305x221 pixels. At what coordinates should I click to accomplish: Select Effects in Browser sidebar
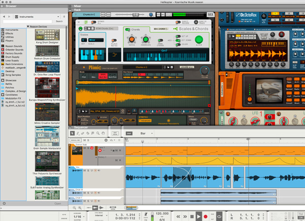9,33
